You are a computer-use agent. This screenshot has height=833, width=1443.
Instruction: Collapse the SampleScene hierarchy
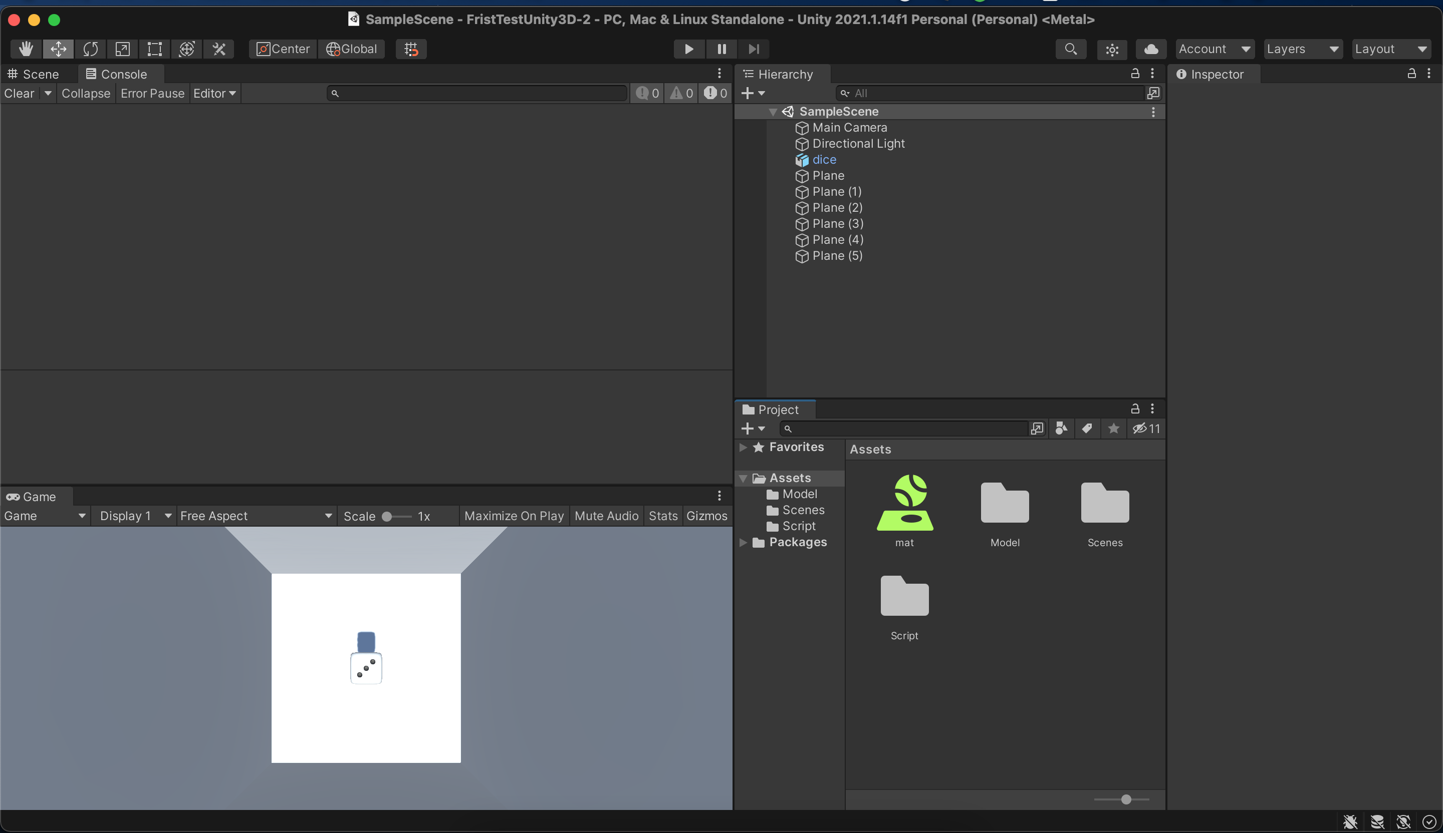point(773,112)
